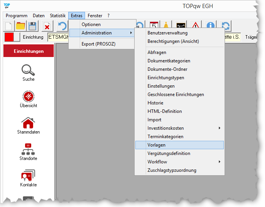Screen dimensions: 265x207
Task: Open Standorte hierarchy icon
Action: [x=28, y=149]
